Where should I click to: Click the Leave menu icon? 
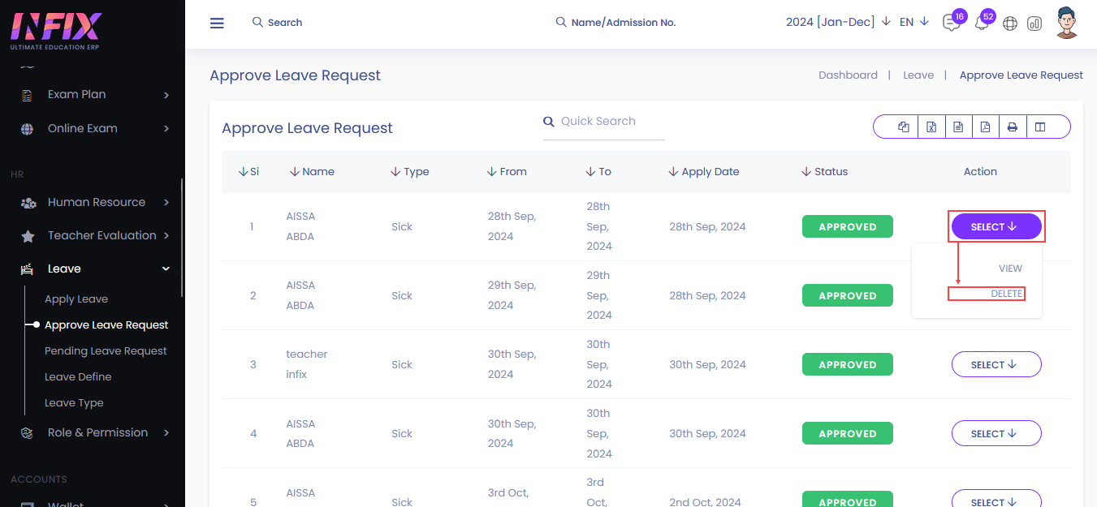[28, 269]
